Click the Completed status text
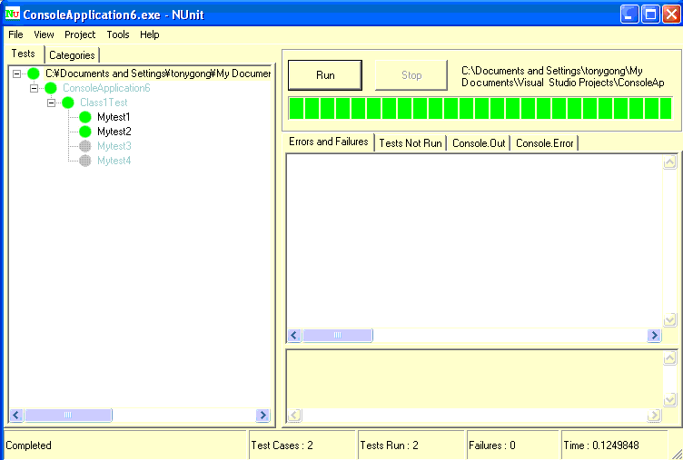 (28, 445)
